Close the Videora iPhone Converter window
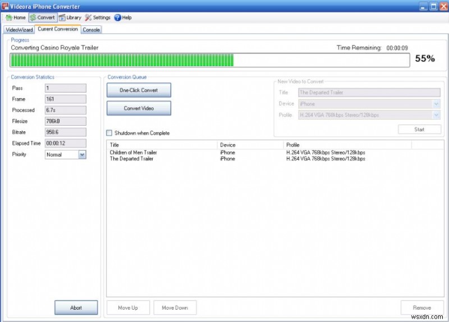449x322 pixels. (x=444, y=6)
